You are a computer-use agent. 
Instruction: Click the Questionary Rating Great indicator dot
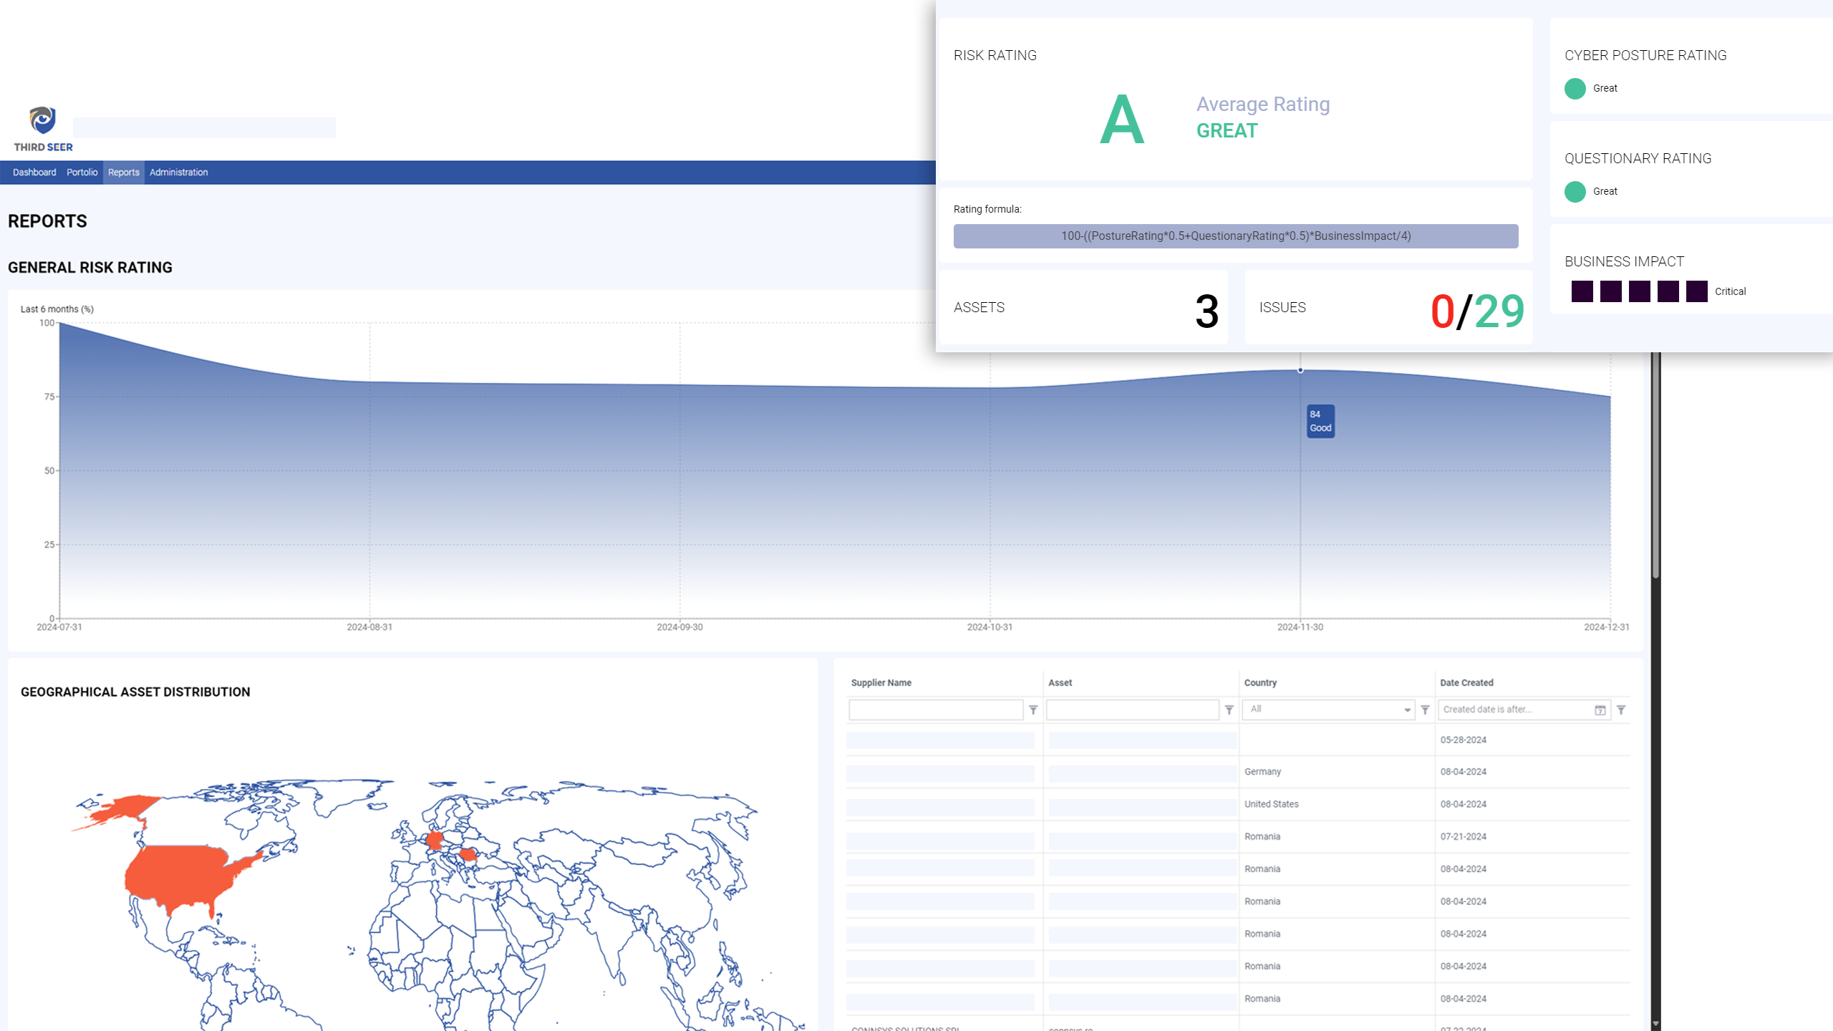(1575, 192)
